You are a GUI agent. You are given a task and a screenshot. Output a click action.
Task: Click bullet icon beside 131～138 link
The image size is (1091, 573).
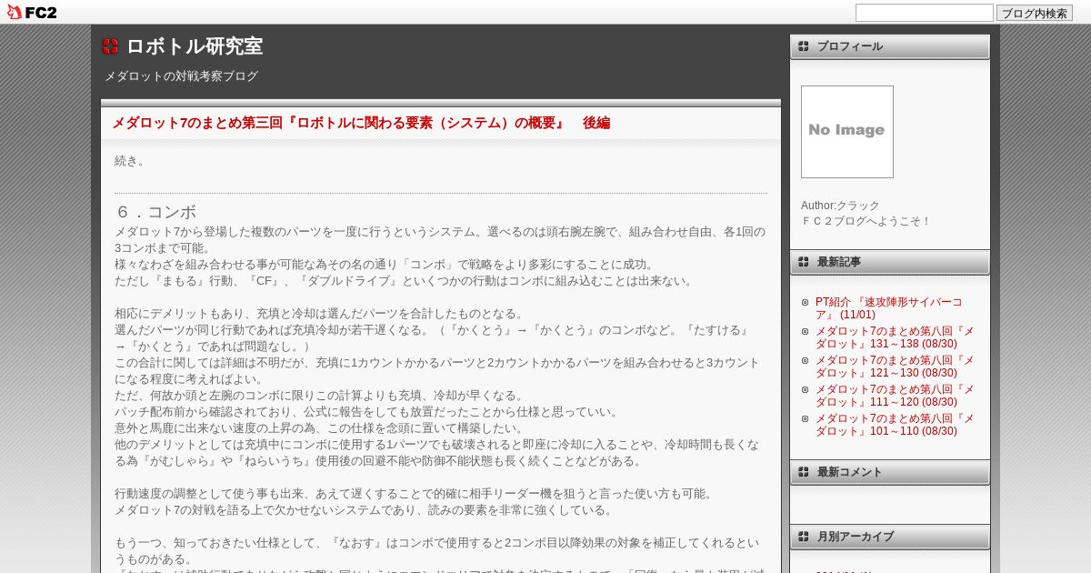(x=806, y=331)
